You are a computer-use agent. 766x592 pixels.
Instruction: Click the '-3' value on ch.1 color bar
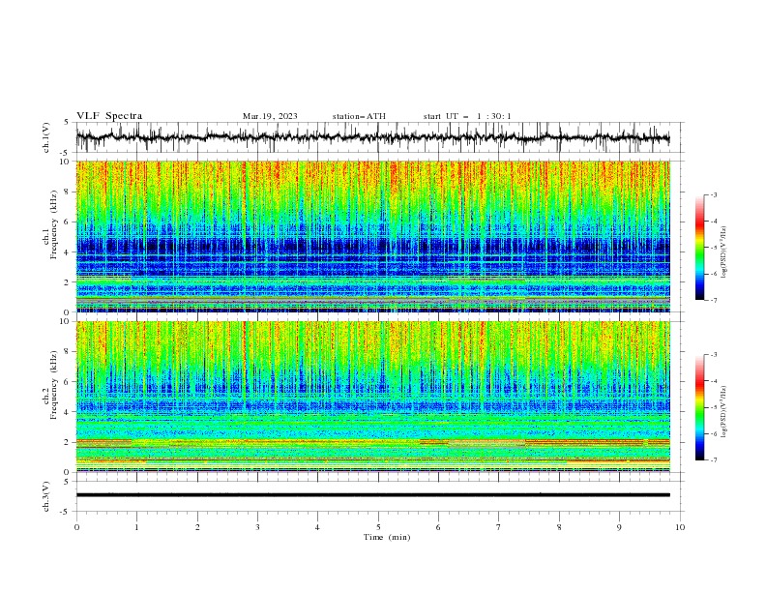[x=714, y=194]
